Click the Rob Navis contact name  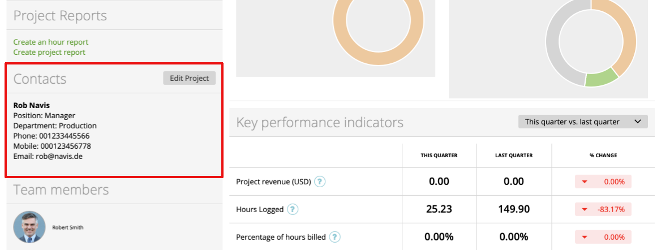click(x=32, y=106)
